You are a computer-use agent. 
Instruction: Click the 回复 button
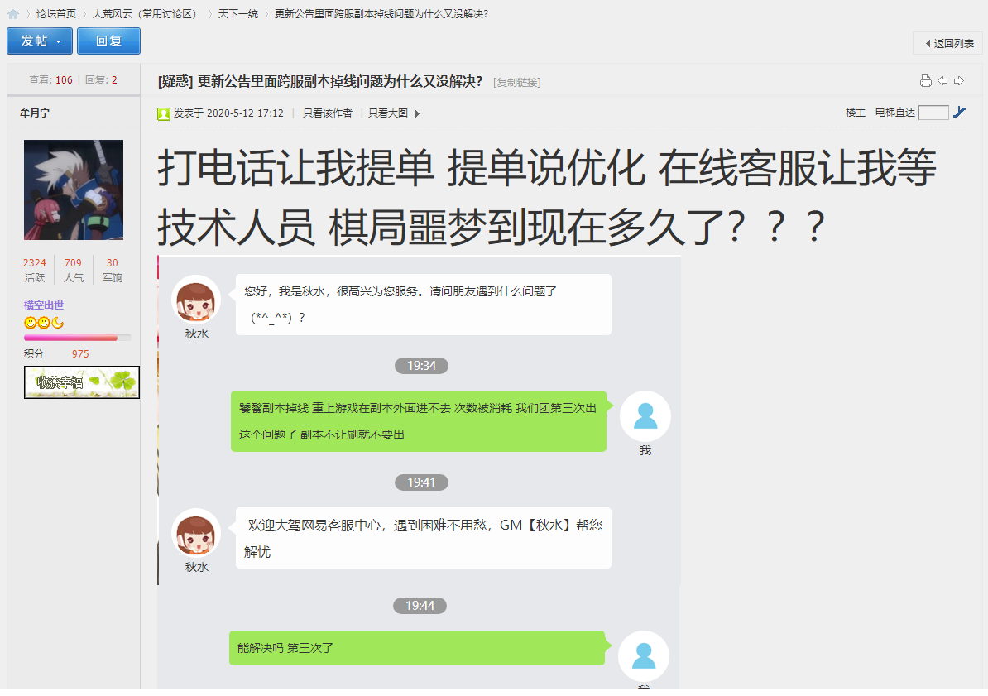click(108, 41)
